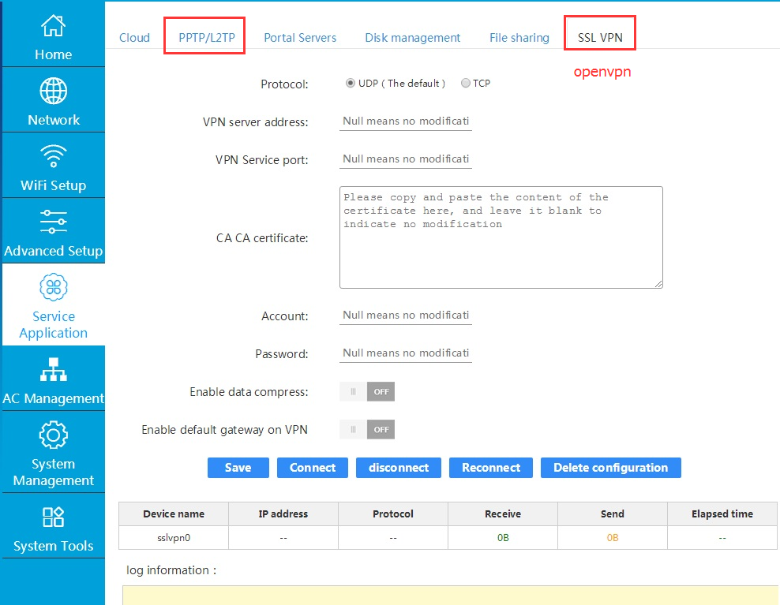Viewport: 780px width, 605px height.
Task: Click the System Management gear icon
Action: point(53,435)
